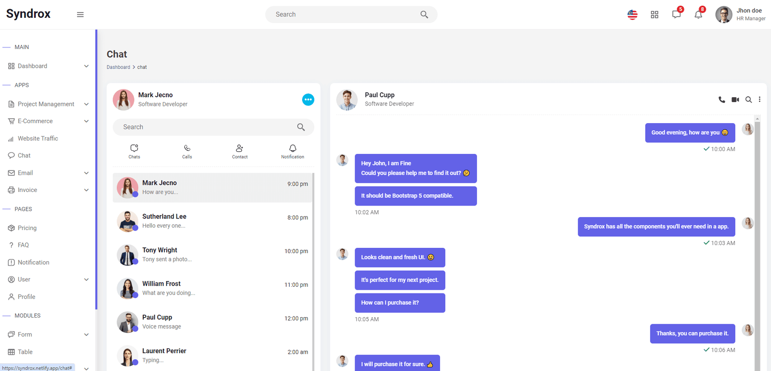Click the chat list vertical scrollbar
Viewport: 771px width, 371px height.
(x=313, y=272)
